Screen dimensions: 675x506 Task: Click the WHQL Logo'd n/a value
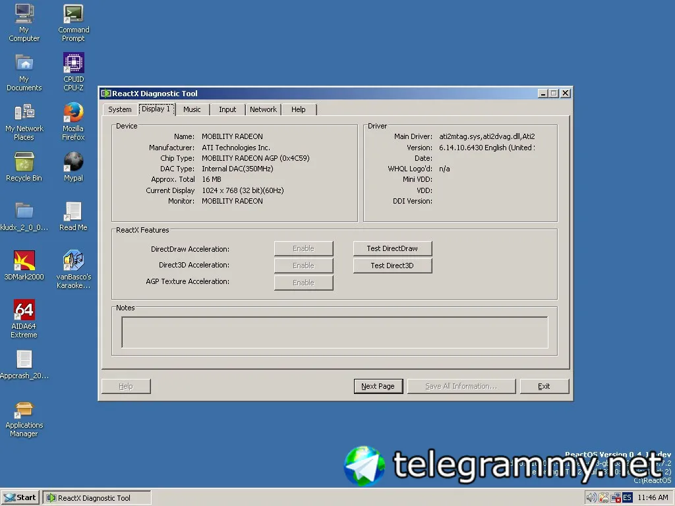point(444,169)
